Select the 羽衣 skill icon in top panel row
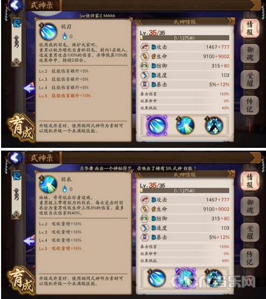Image resolution: width=266 pixels, height=299 pixels. [185, 125]
